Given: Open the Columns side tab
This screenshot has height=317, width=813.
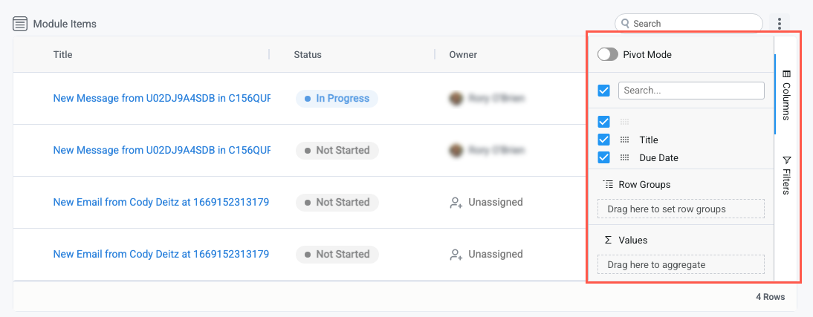Looking at the screenshot, I should [786, 95].
